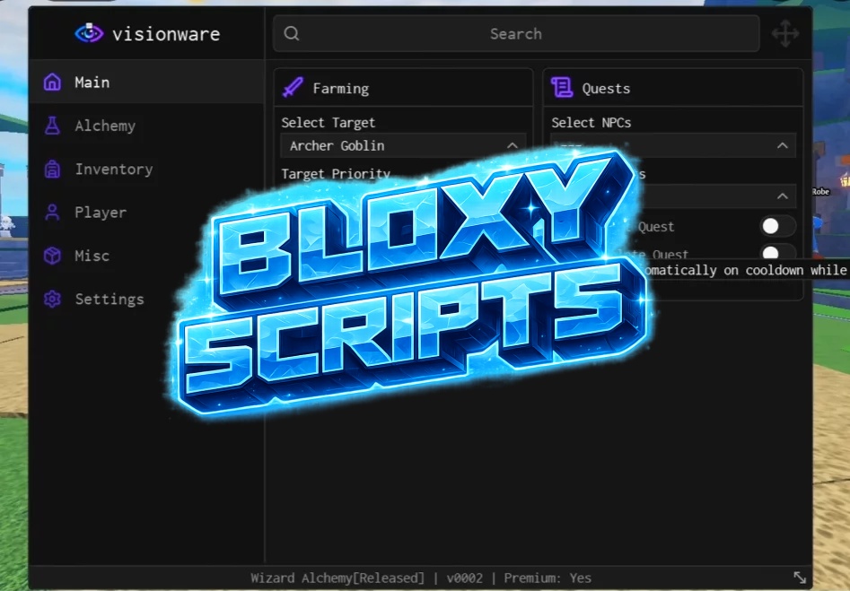Open the Select NPCs dropdown
Viewport: 850px width, 591px height.
tap(673, 145)
